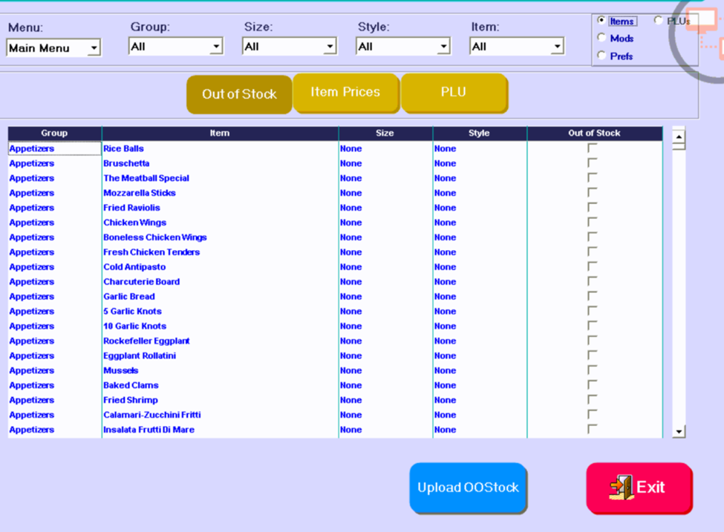Expand the Style filter dropdown

[403, 47]
